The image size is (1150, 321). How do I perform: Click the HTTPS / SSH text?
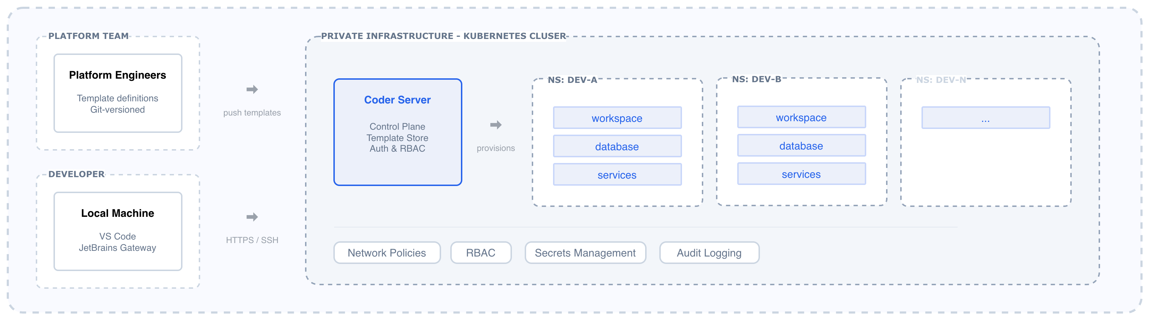[252, 240]
